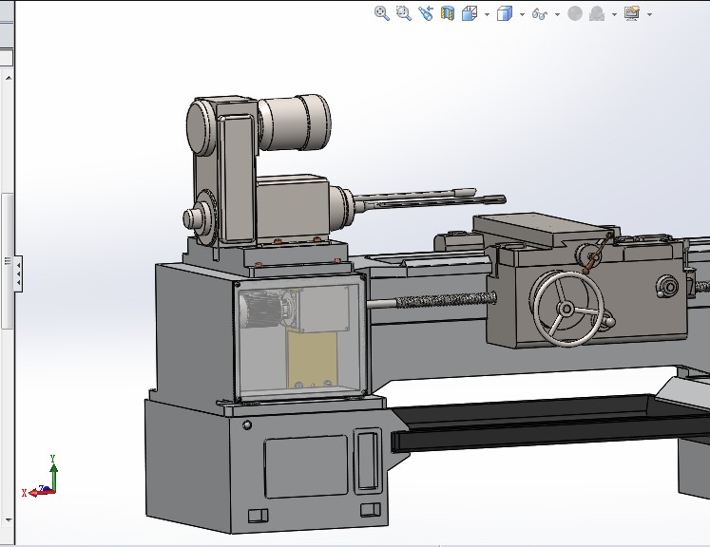Select the yellow plate inside the transparent cover
This screenshot has height=547, width=710.
click(312, 360)
